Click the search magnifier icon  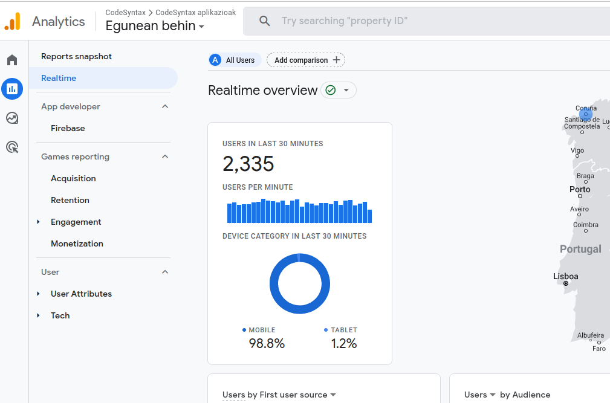click(x=265, y=21)
